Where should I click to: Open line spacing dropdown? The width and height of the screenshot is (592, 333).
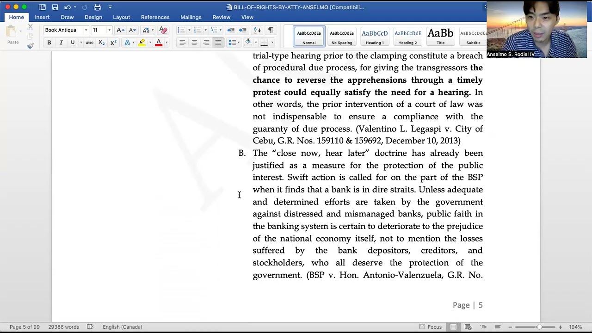[x=234, y=43]
